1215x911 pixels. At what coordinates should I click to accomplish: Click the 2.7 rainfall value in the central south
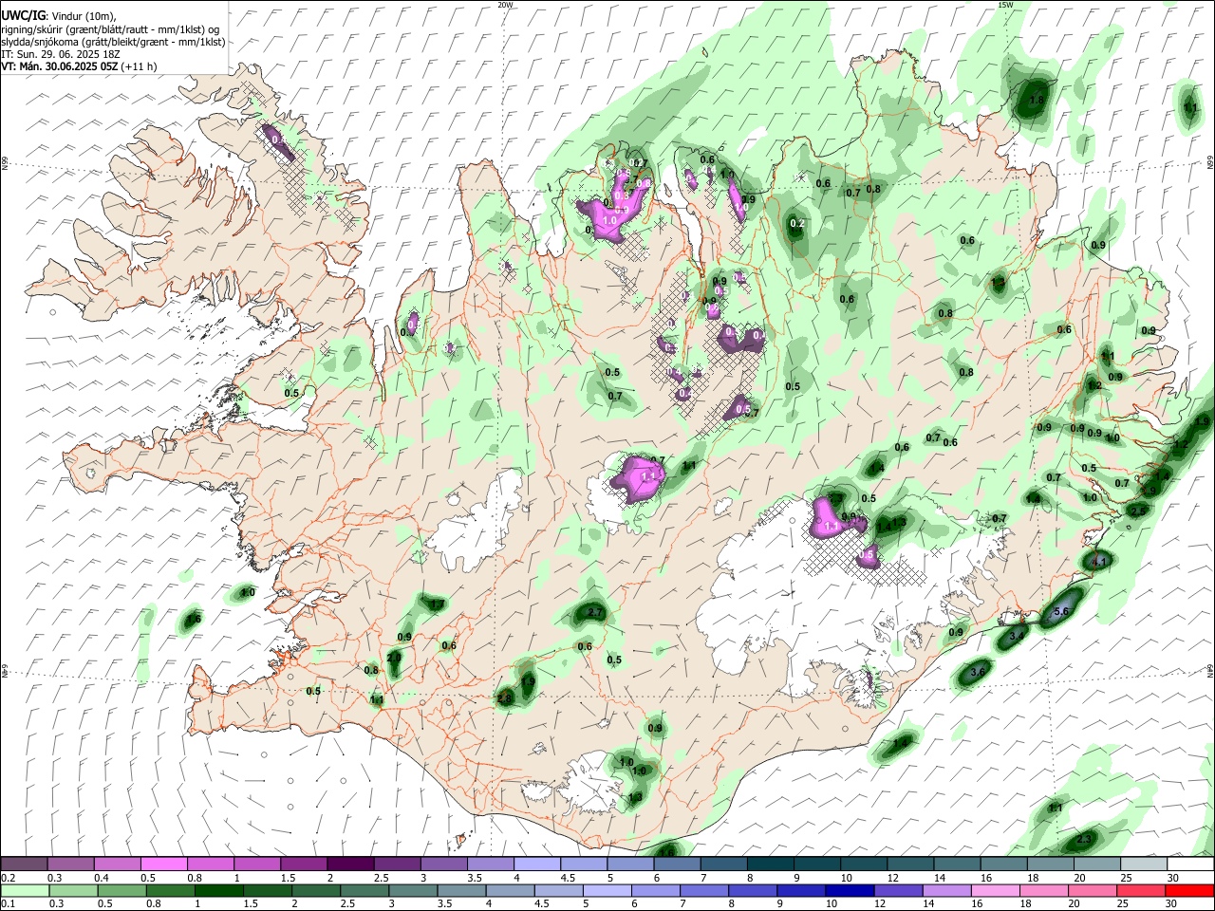tap(596, 613)
